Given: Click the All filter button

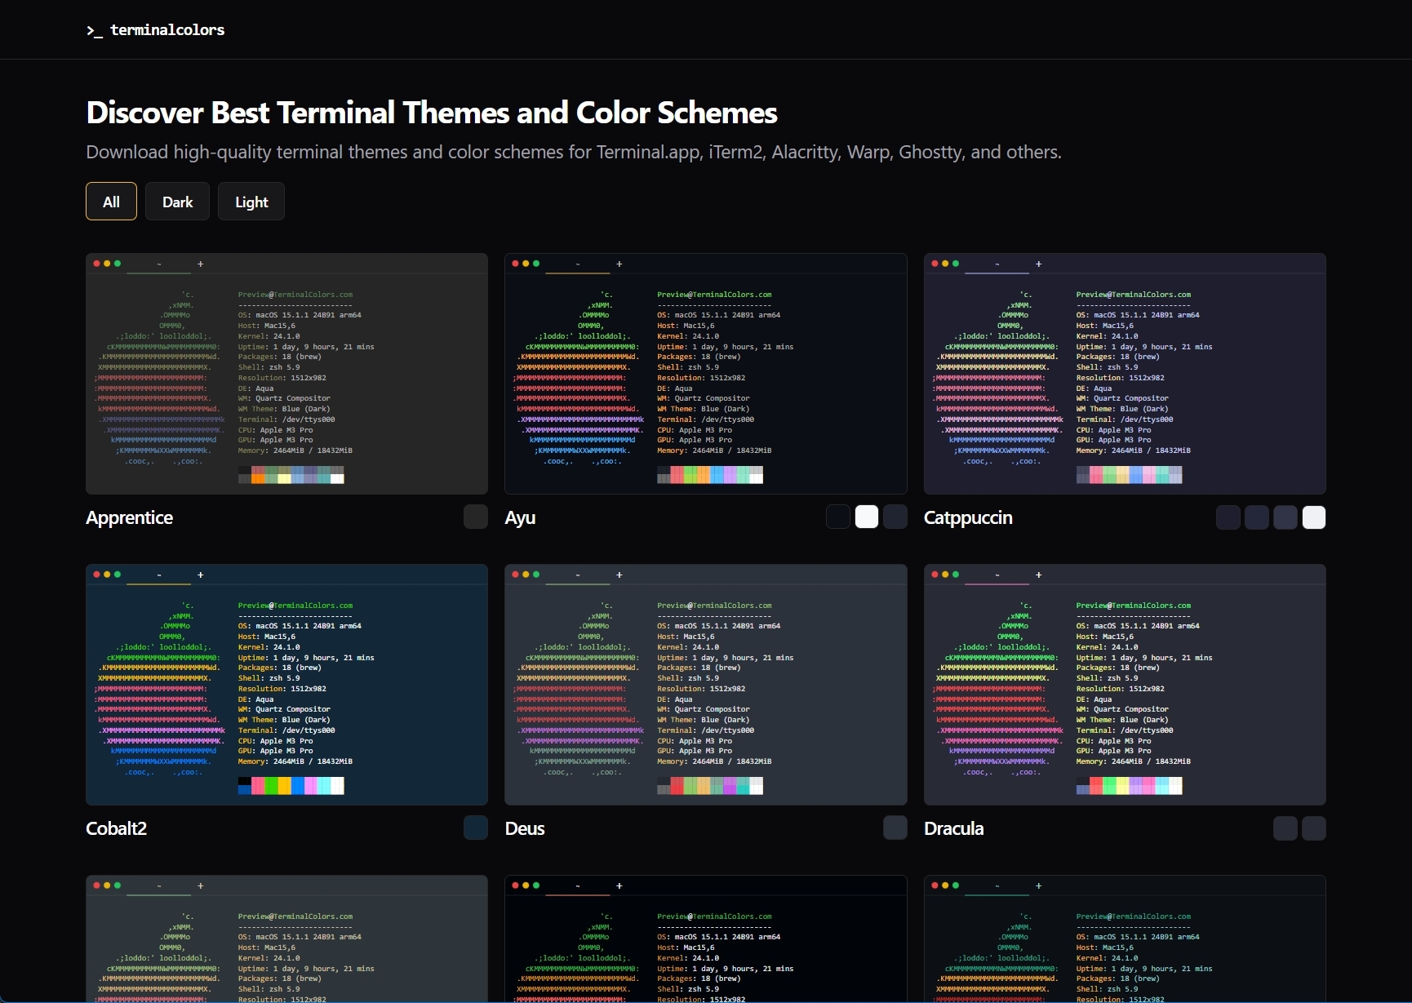Looking at the screenshot, I should 110,202.
